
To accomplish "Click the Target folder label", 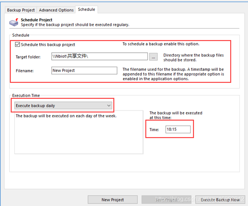I will point(28,57).
